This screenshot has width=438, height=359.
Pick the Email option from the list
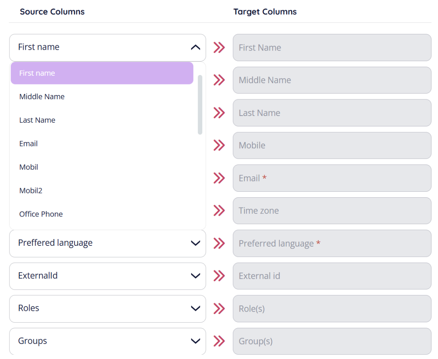click(28, 144)
